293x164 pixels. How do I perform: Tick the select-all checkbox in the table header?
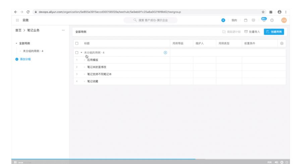77,43
